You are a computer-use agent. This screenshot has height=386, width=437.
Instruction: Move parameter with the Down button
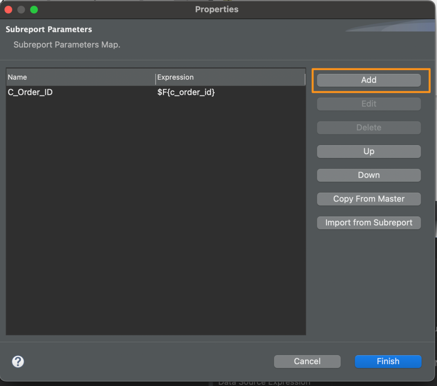click(x=369, y=175)
